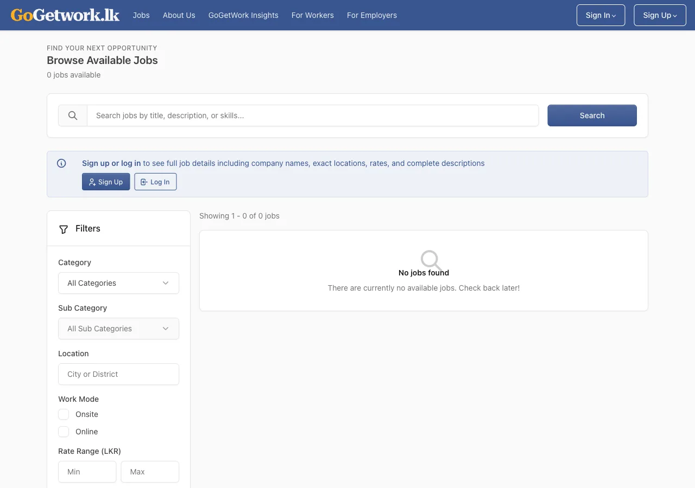
Task: Click 'Showing 1 - 0 of 0 jobs' text
Action: [239, 216]
